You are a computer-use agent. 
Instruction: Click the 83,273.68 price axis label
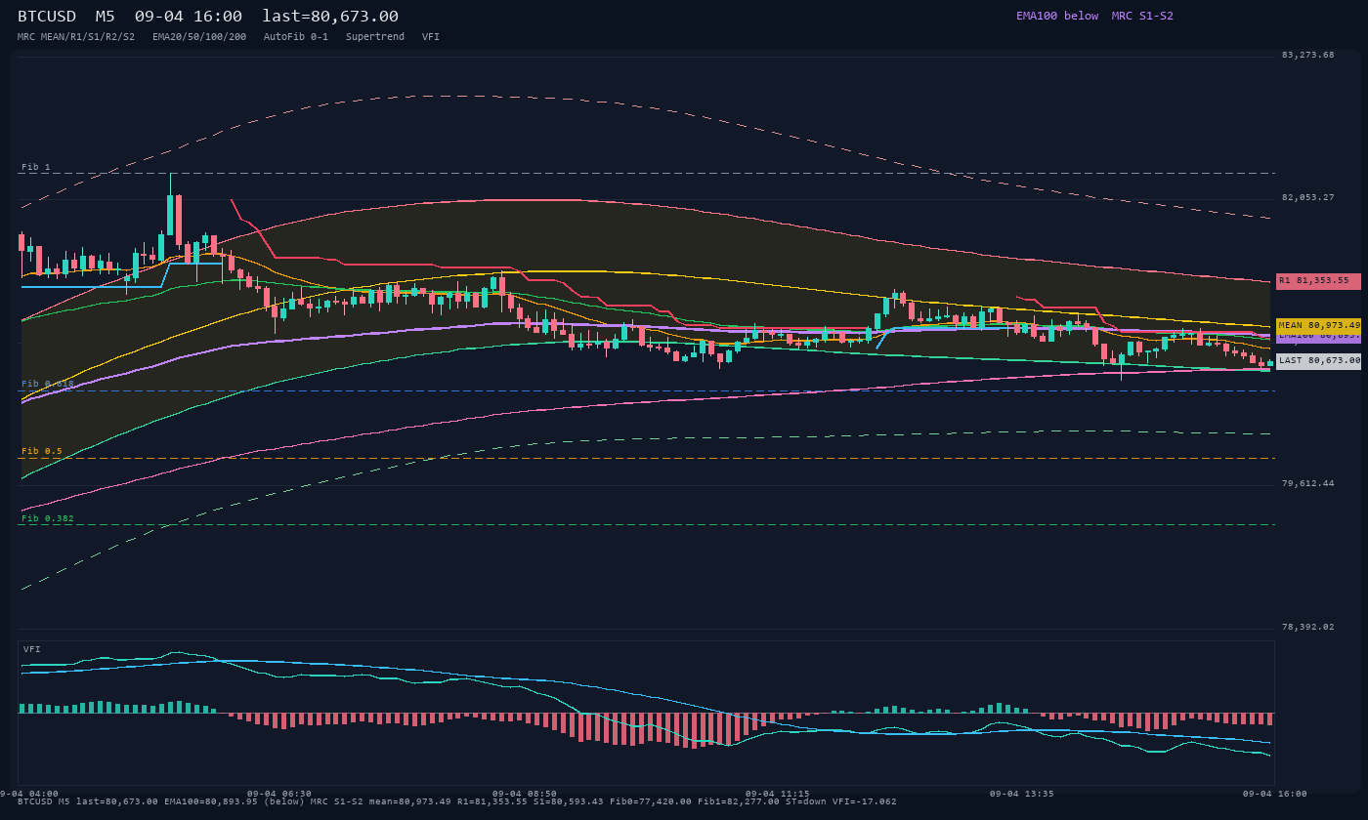pyautogui.click(x=1307, y=55)
